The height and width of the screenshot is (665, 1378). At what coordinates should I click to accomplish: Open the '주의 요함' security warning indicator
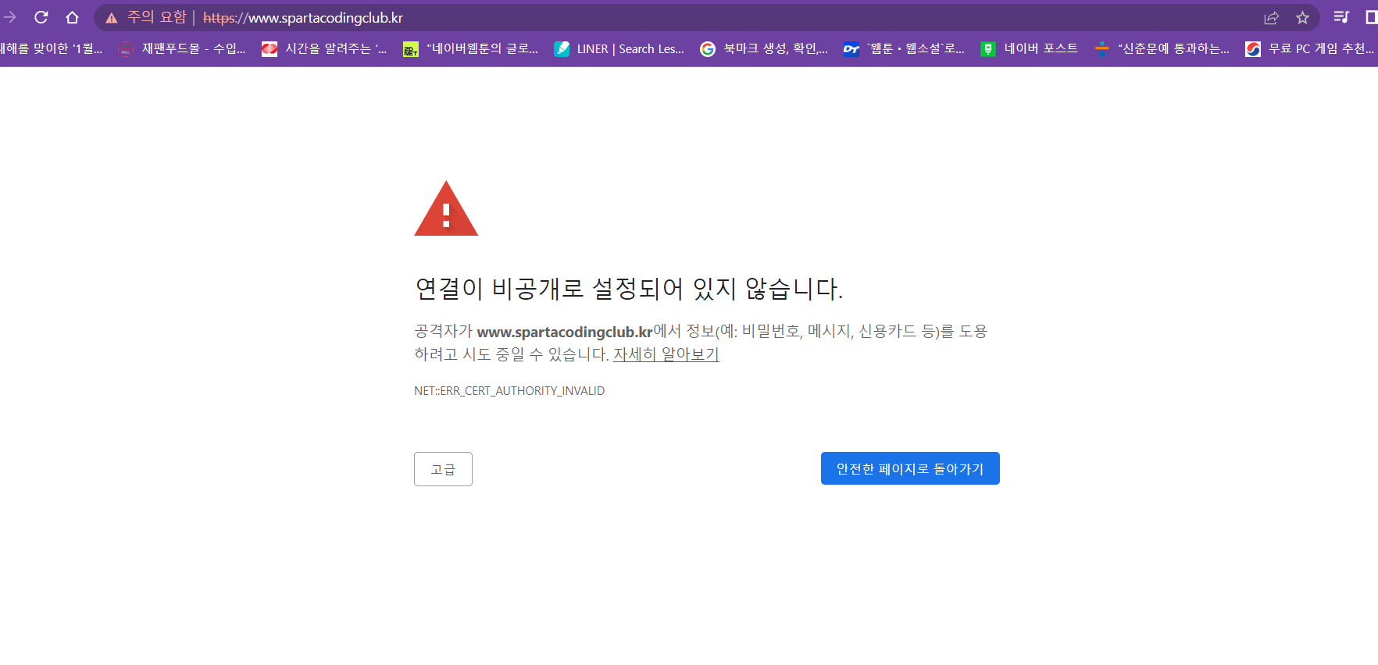click(x=146, y=17)
